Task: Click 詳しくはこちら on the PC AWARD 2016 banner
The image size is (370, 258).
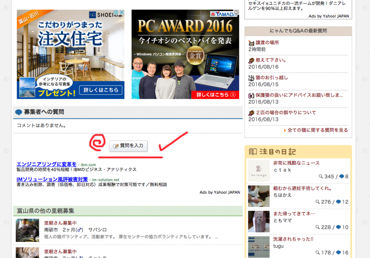Action: pyautogui.click(x=215, y=95)
